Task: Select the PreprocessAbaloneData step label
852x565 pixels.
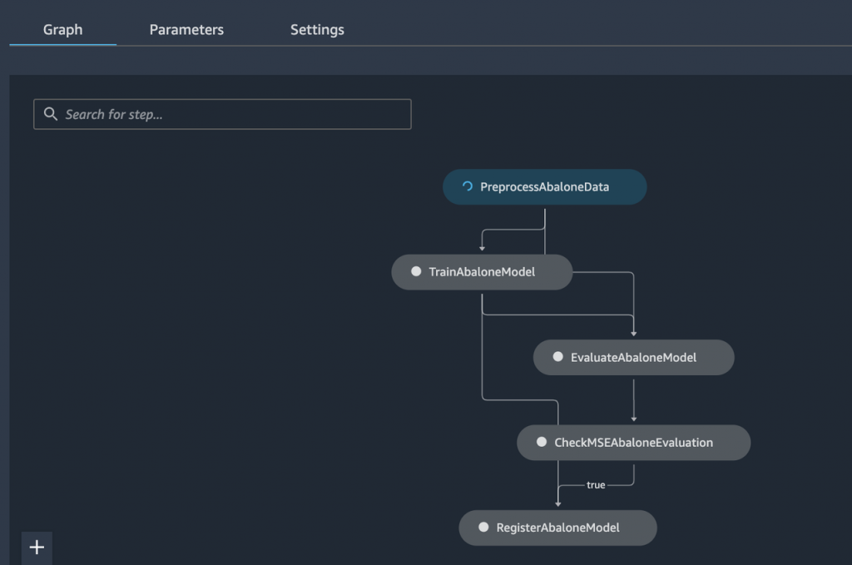Action: (544, 187)
